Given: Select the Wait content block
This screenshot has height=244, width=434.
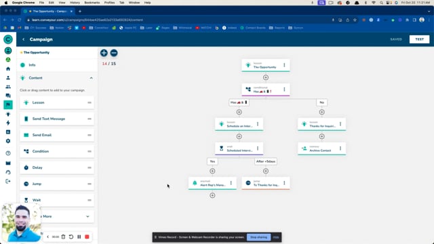Looking at the screenshot, I should point(57,200).
